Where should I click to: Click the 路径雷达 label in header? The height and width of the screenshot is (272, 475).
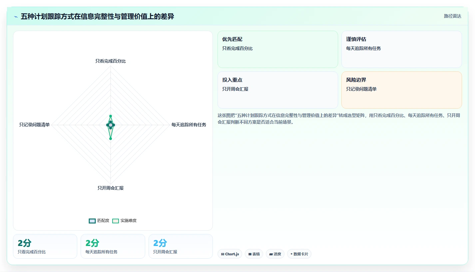pos(453,16)
